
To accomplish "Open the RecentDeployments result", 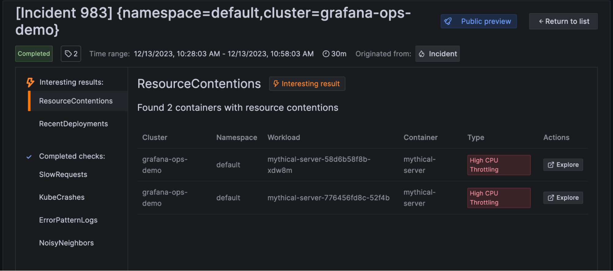I will [x=74, y=124].
